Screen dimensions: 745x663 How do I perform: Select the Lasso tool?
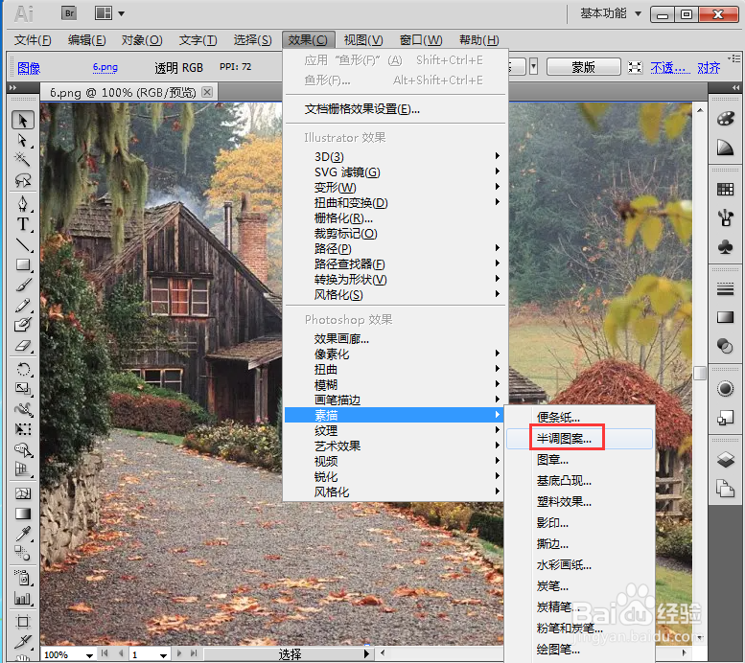tap(22, 180)
